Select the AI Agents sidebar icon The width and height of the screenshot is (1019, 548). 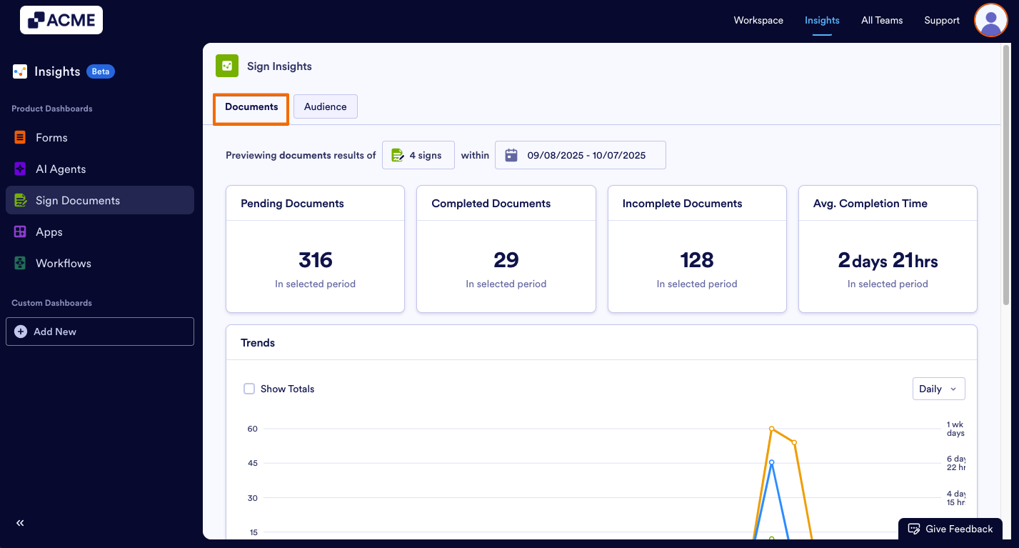point(20,169)
